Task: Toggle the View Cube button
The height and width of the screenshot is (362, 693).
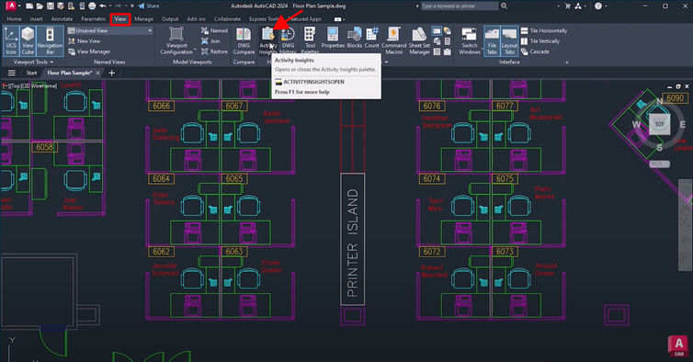Action: pyautogui.click(x=28, y=40)
